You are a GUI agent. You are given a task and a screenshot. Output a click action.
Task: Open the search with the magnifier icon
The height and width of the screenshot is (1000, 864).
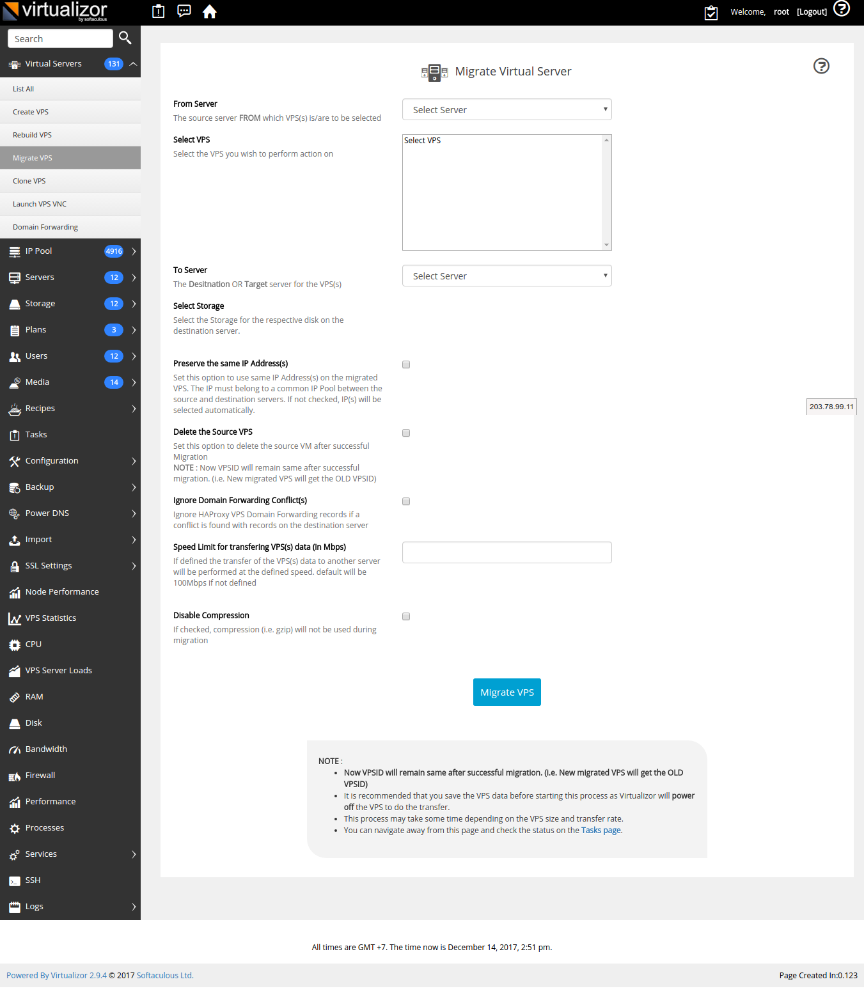[x=125, y=38]
